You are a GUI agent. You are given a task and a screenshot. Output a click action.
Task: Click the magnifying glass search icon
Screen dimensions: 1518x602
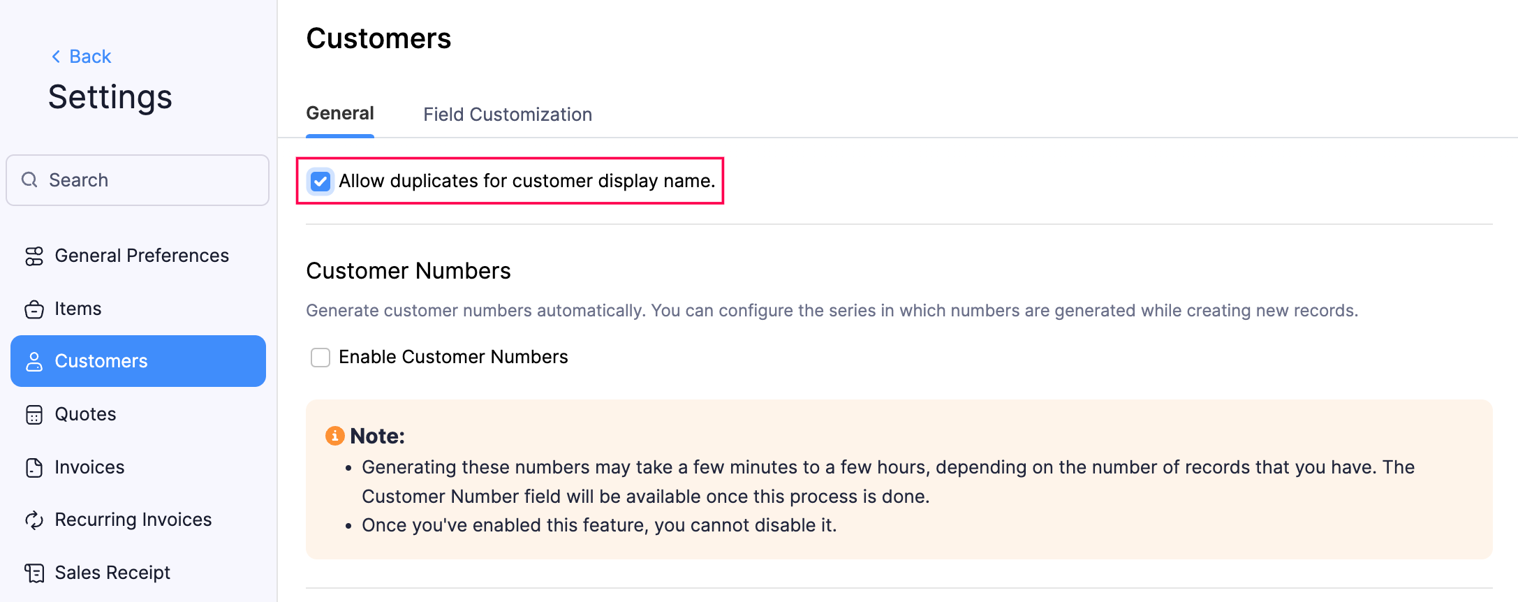point(29,179)
